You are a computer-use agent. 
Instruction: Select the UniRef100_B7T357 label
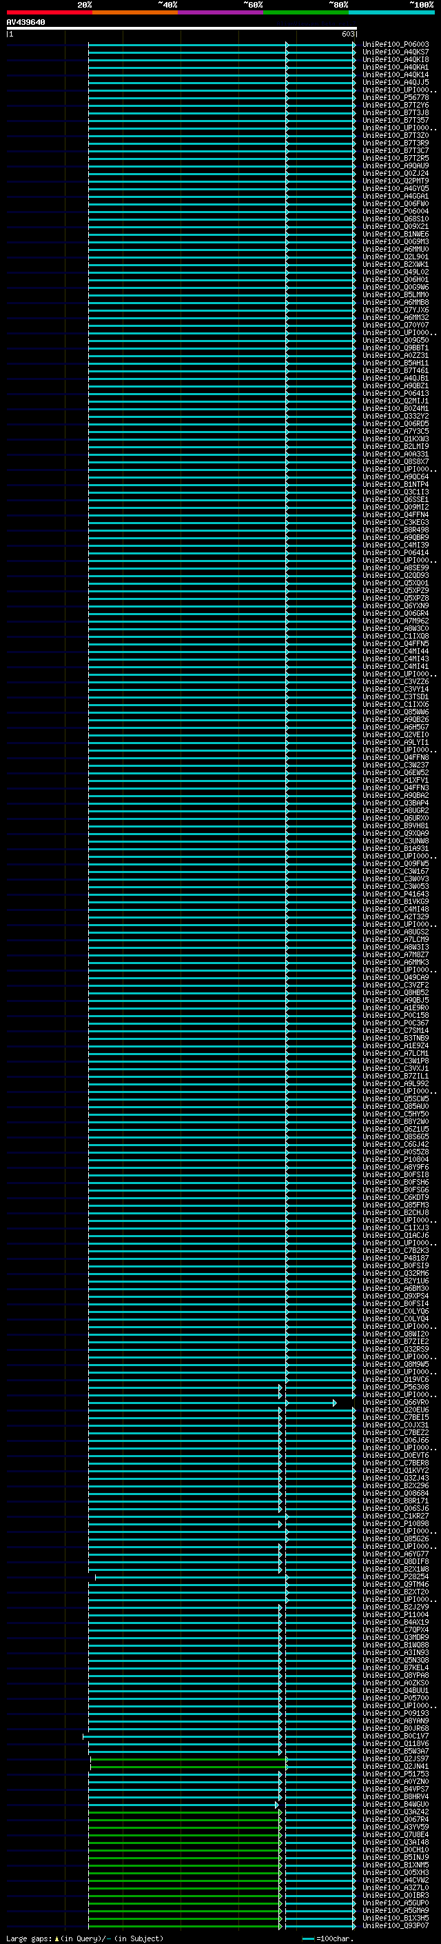(396, 120)
